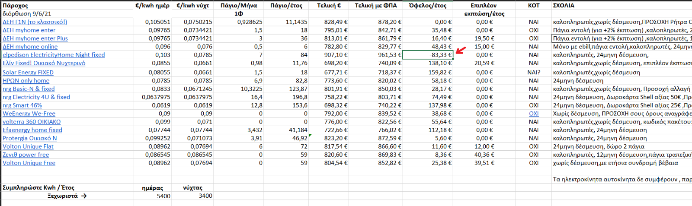692x206 pixels.
Task: Select the 1Φ cell under Πάγιο/Μήνα
Action: pos(239,14)
